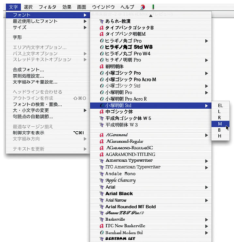
Task: Choose フォントの検索・置換... item
Action: click(48, 104)
